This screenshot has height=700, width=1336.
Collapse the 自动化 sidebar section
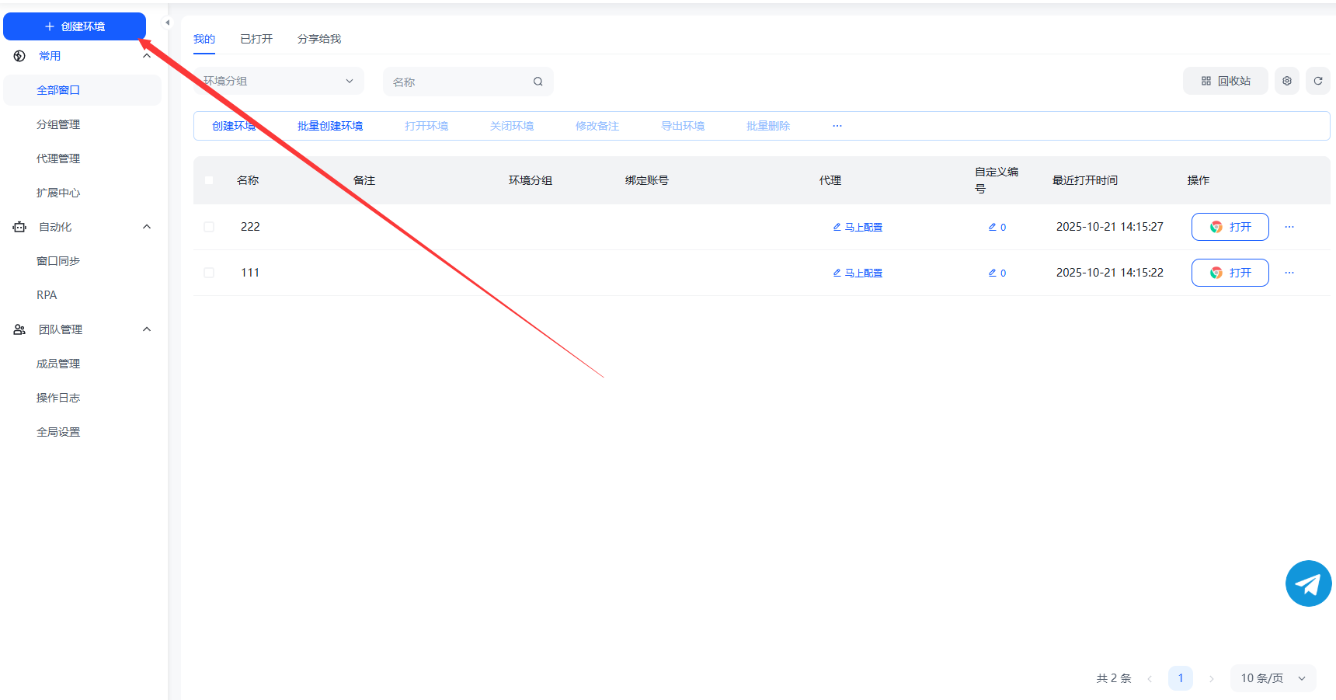click(147, 227)
